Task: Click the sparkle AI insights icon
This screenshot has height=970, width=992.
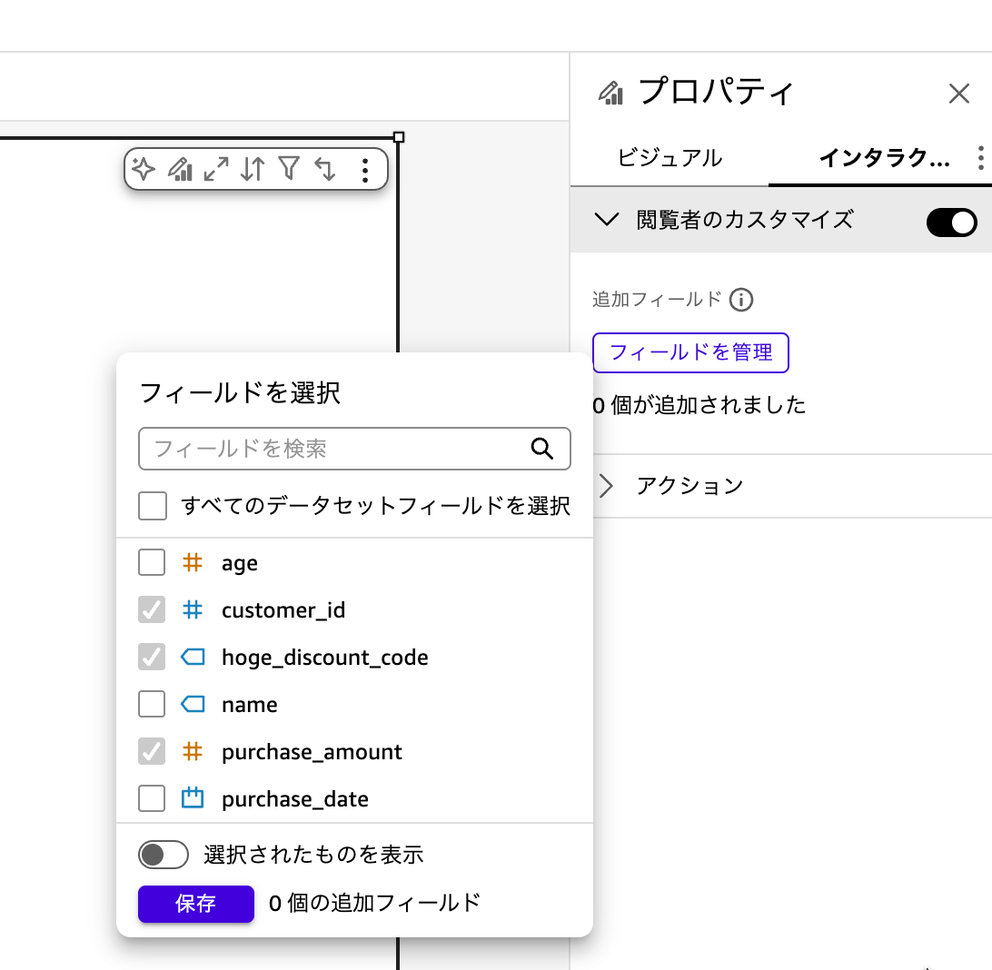Action: (145, 169)
